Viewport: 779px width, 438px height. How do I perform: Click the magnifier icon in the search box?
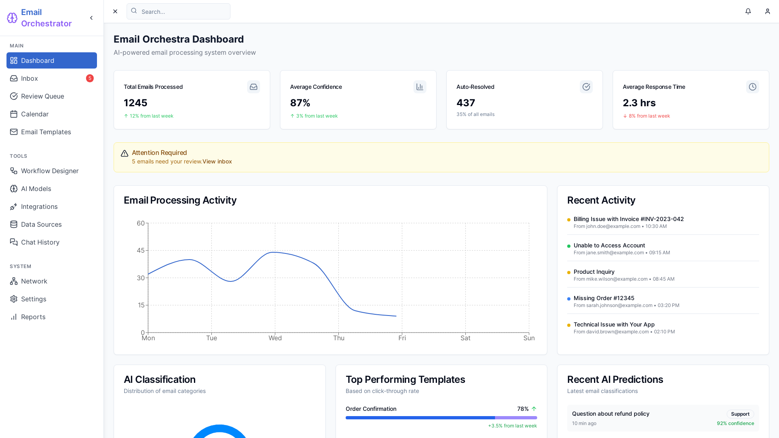(134, 11)
